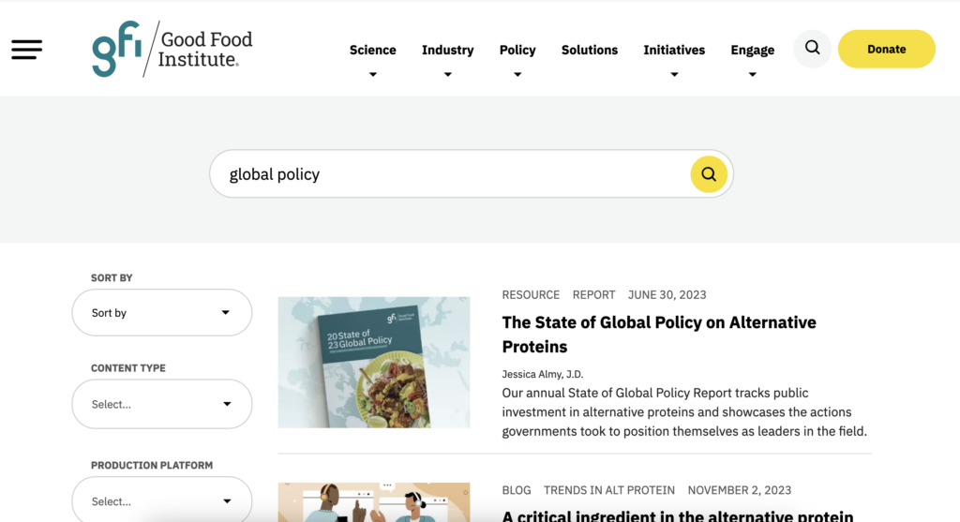Image resolution: width=960 pixels, height=522 pixels.
Task: Open the Initiatives navigation menu
Action: [673, 51]
